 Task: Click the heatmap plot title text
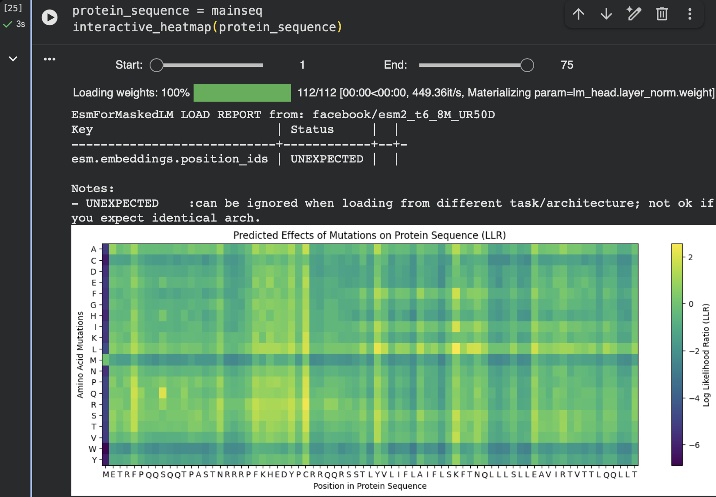point(370,235)
